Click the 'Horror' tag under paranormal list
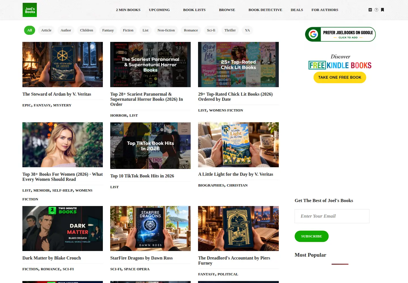The height and width of the screenshot is (283, 408). (x=118, y=115)
